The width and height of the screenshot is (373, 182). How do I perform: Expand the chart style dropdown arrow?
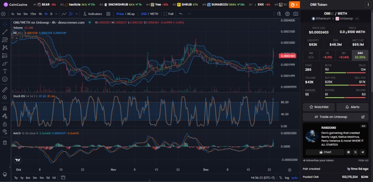tap(76, 14)
